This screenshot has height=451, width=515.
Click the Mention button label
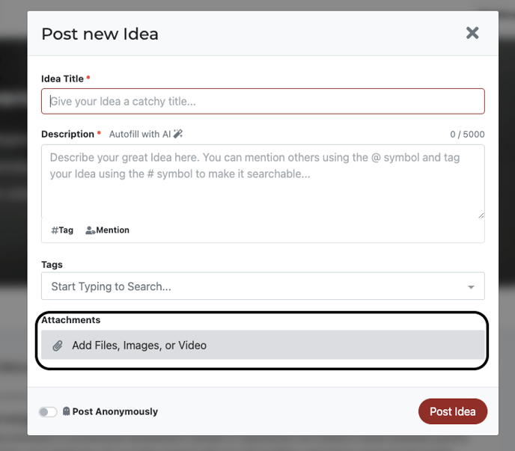click(x=112, y=230)
